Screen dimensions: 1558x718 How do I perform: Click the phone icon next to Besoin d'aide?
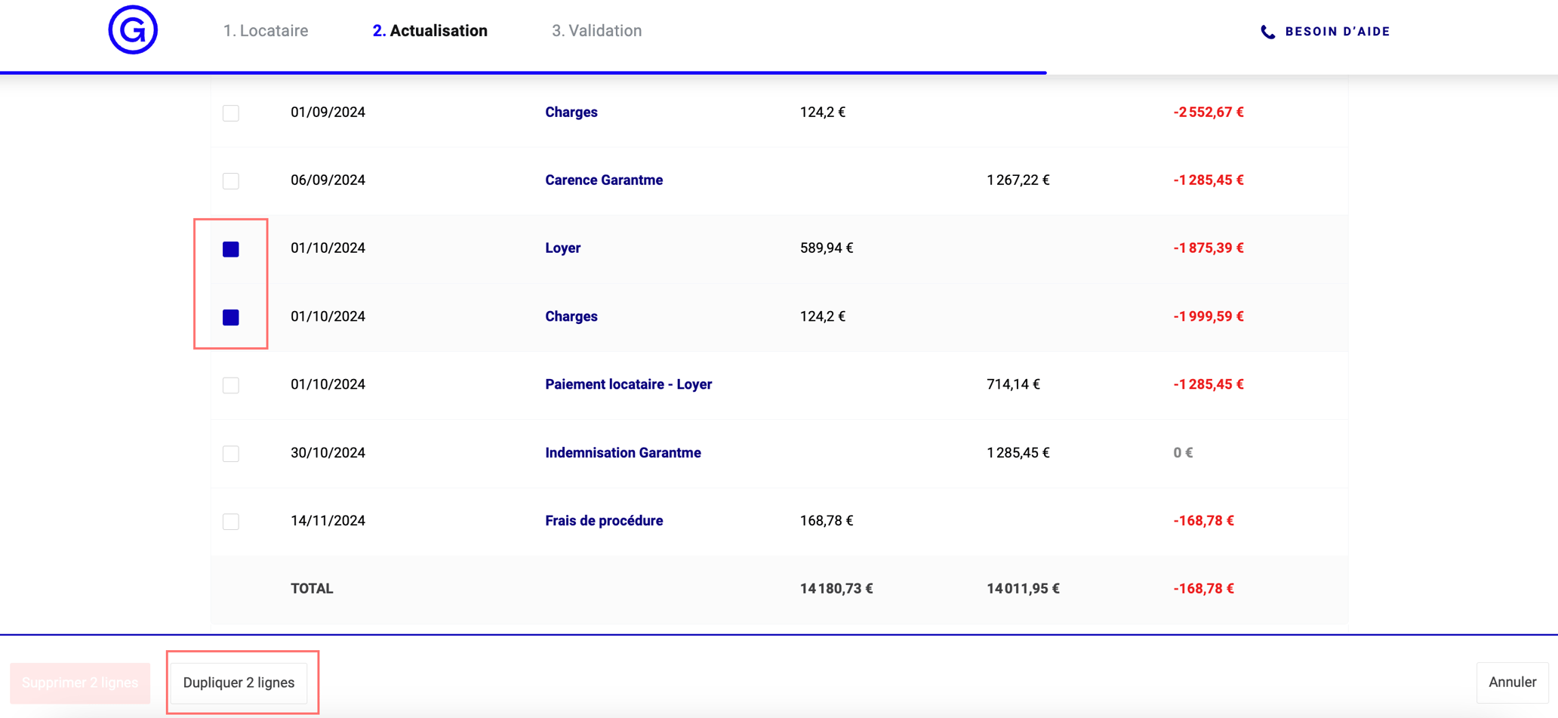1267,32
